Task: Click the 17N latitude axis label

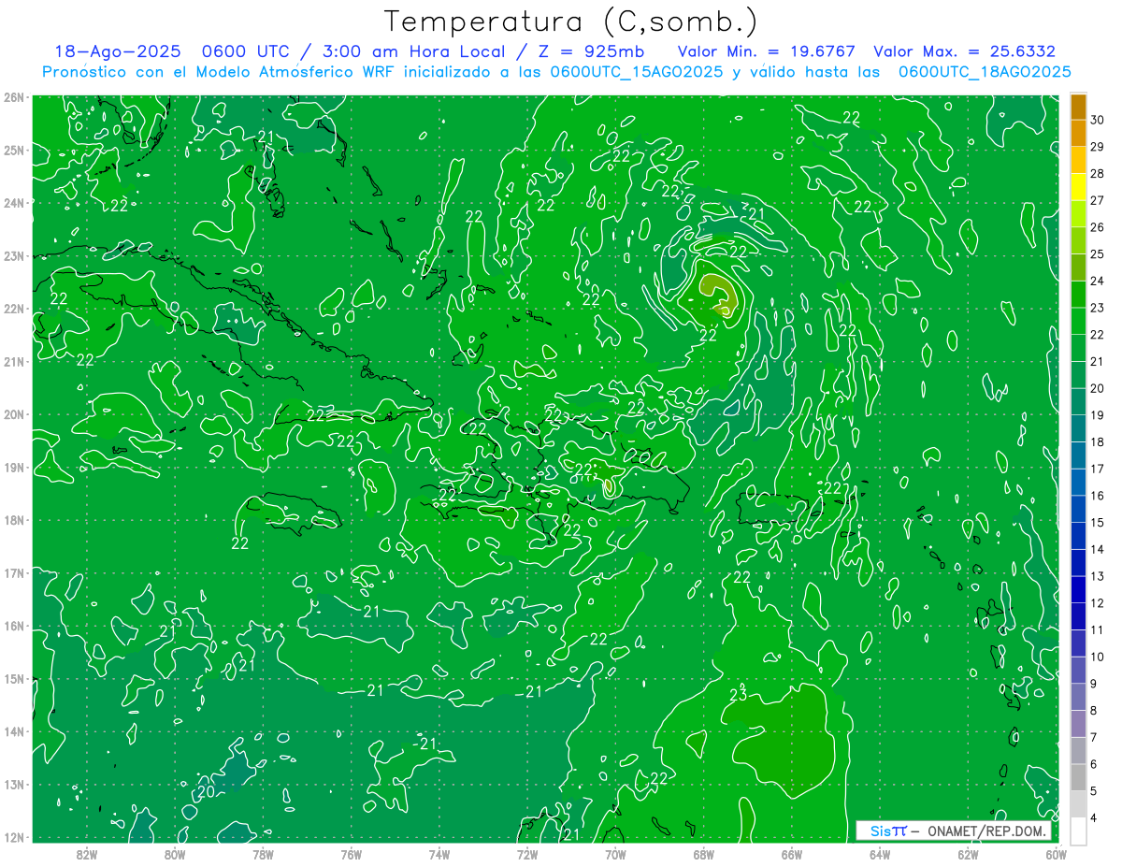Action: click(14, 572)
